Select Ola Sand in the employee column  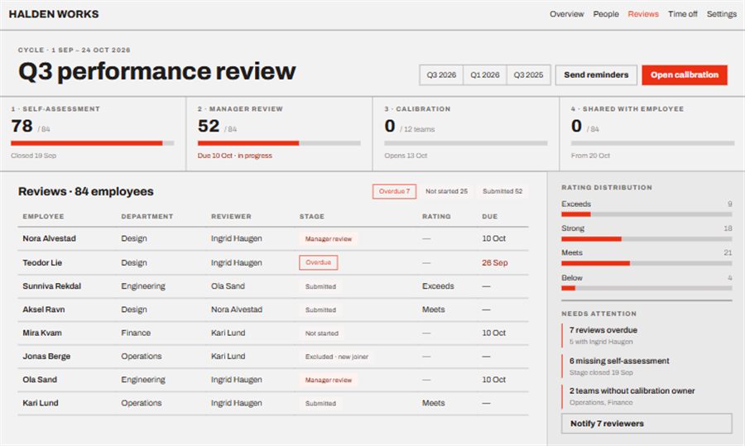click(x=40, y=380)
